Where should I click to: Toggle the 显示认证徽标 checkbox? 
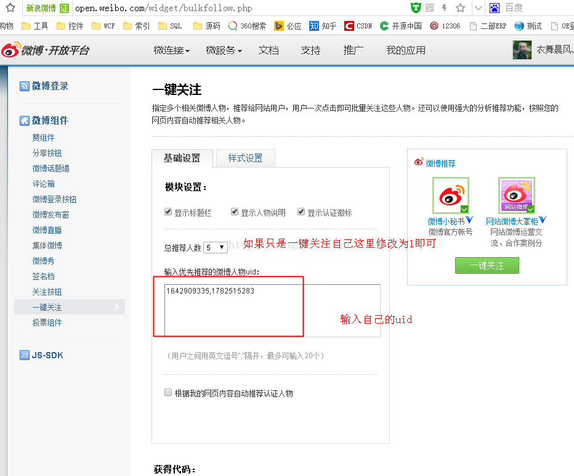[x=301, y=212]
